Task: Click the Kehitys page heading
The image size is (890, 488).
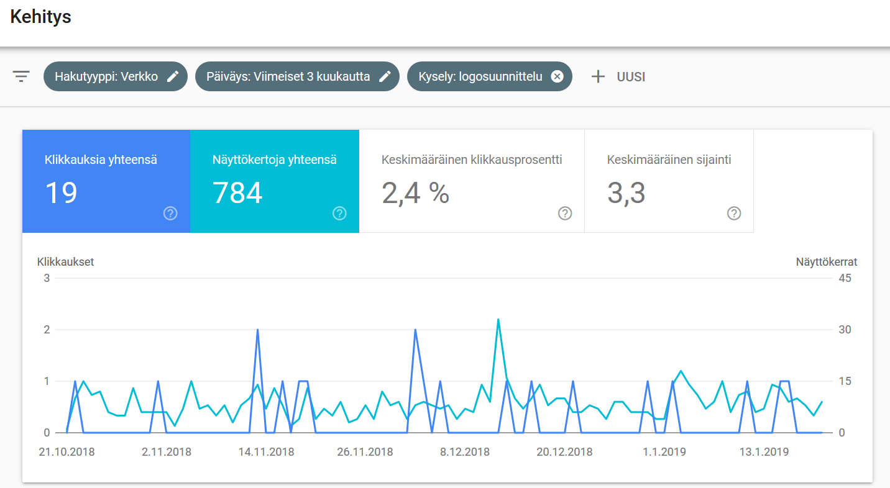Action: coord(40,17)
